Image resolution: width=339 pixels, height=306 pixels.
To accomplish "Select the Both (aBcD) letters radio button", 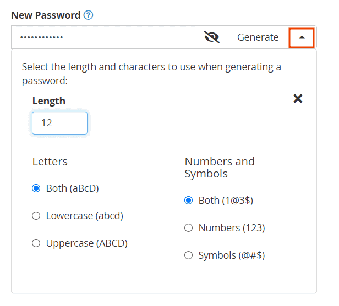I will [36, 188].
